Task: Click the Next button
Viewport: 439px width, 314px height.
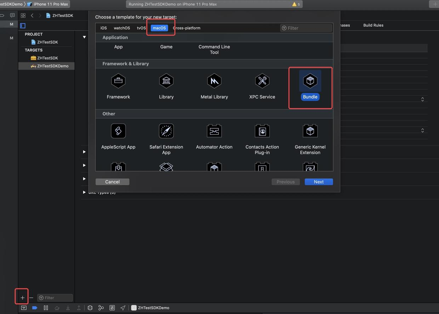Action: pos(319,182)
